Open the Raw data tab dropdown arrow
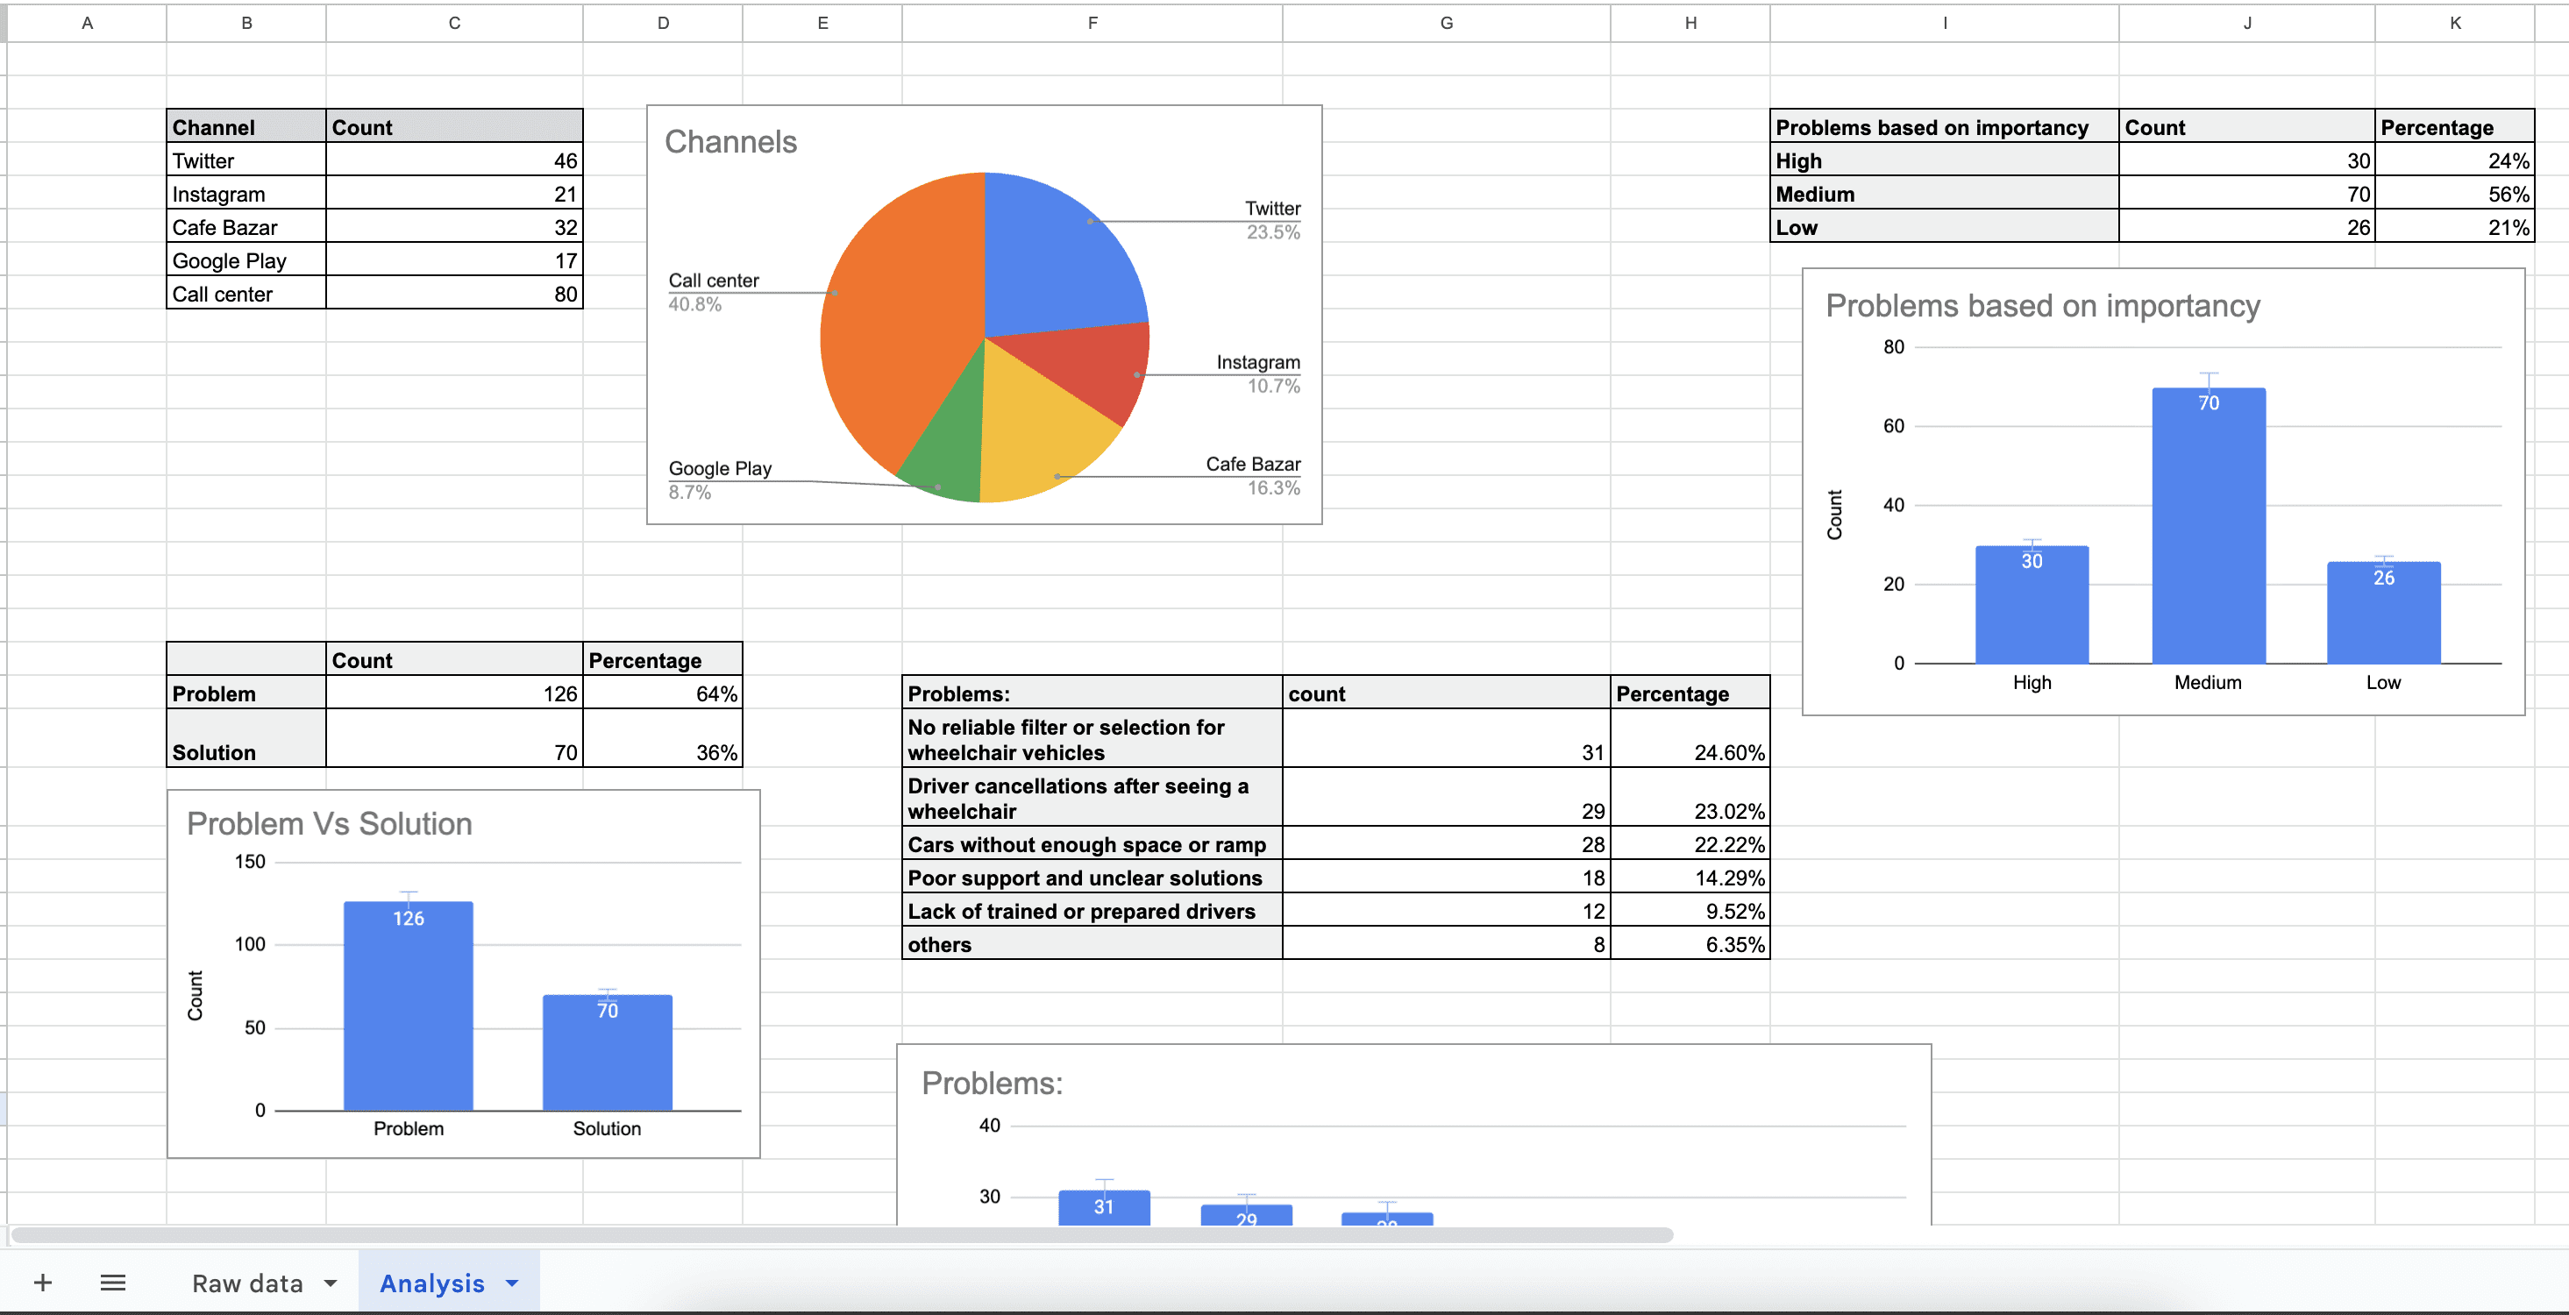 tap(330, 1283)
